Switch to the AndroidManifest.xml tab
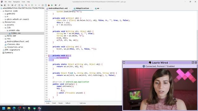Screen dimensions: 198x111 pos(58,8)
